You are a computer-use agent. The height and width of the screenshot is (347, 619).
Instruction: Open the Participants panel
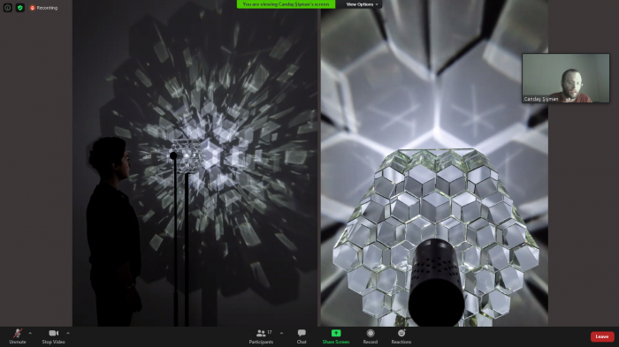[x=261, y=336]
